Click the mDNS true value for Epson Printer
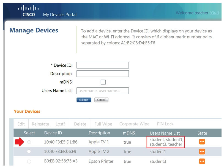 coord(127,161)
